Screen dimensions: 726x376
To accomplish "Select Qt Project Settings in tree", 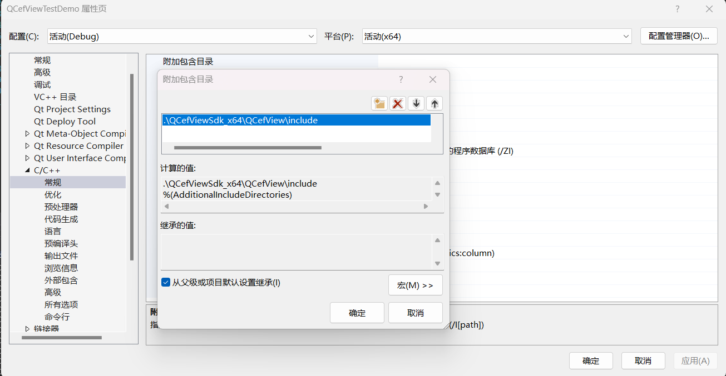I will pos(72,109).
